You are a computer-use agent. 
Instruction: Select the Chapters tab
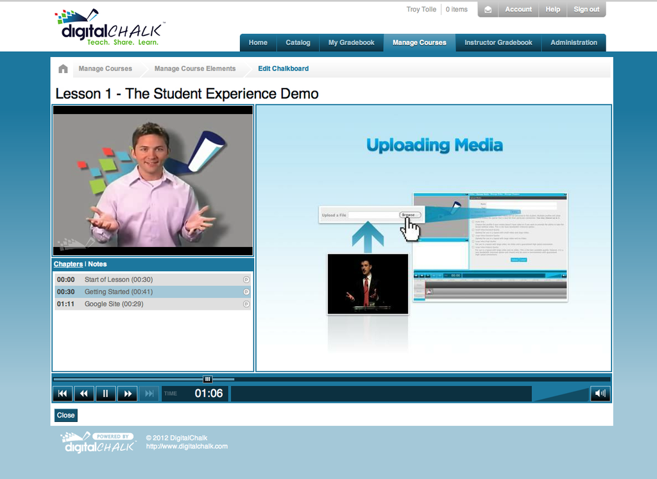(68, 264)
